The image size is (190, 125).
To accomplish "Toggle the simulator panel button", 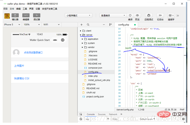I will coord(15,15).
